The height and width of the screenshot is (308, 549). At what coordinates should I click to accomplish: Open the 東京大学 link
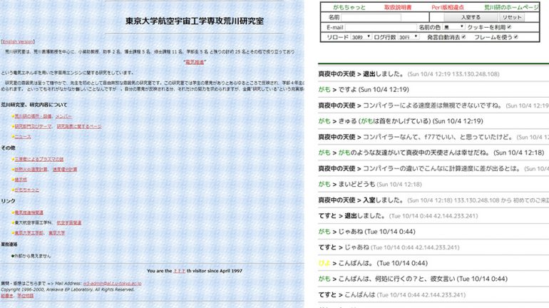coord(57,232)
